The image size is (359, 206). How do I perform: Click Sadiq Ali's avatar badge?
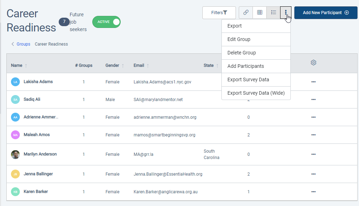tap(15, 100)
